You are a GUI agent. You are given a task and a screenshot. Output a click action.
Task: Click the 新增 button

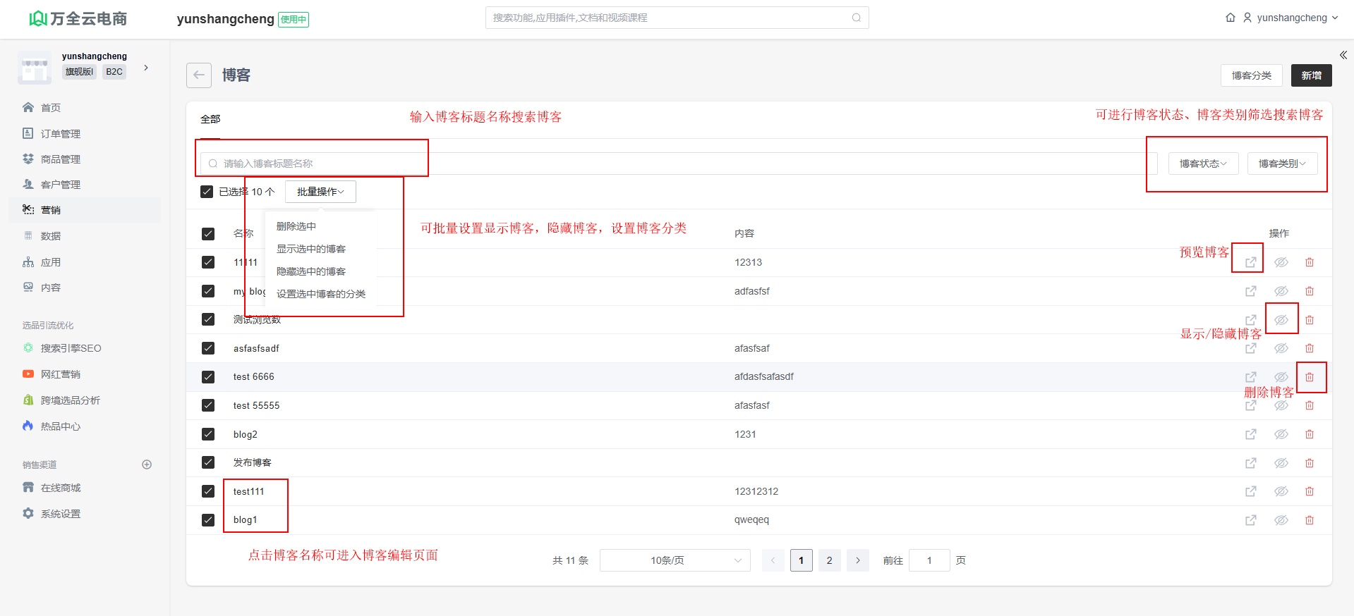pyautogui.click(x=1311, y=75)
